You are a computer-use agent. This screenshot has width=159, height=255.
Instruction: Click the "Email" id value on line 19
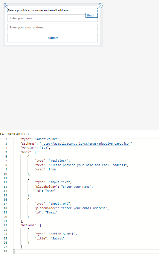coord(51,212)
